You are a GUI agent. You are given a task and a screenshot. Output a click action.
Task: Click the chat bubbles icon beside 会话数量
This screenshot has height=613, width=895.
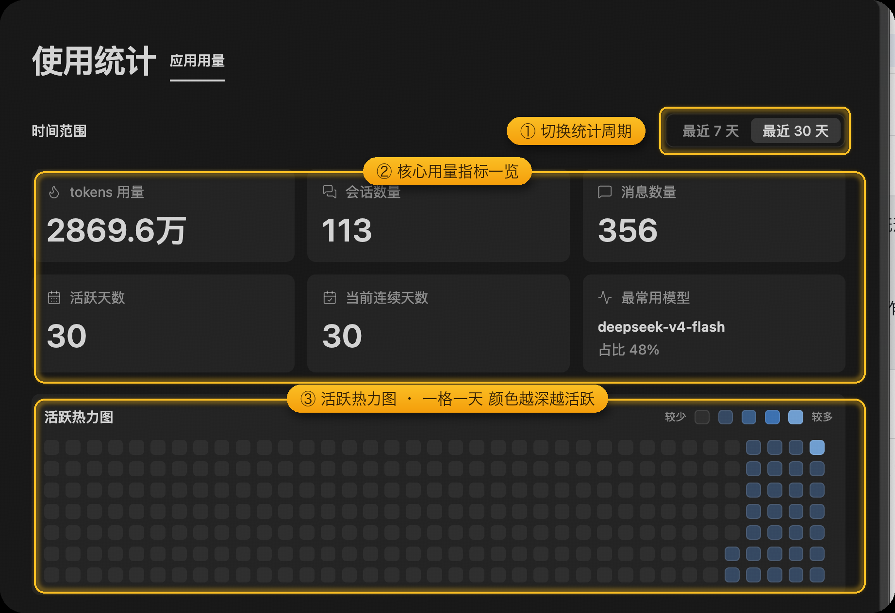tap(330, 192)
